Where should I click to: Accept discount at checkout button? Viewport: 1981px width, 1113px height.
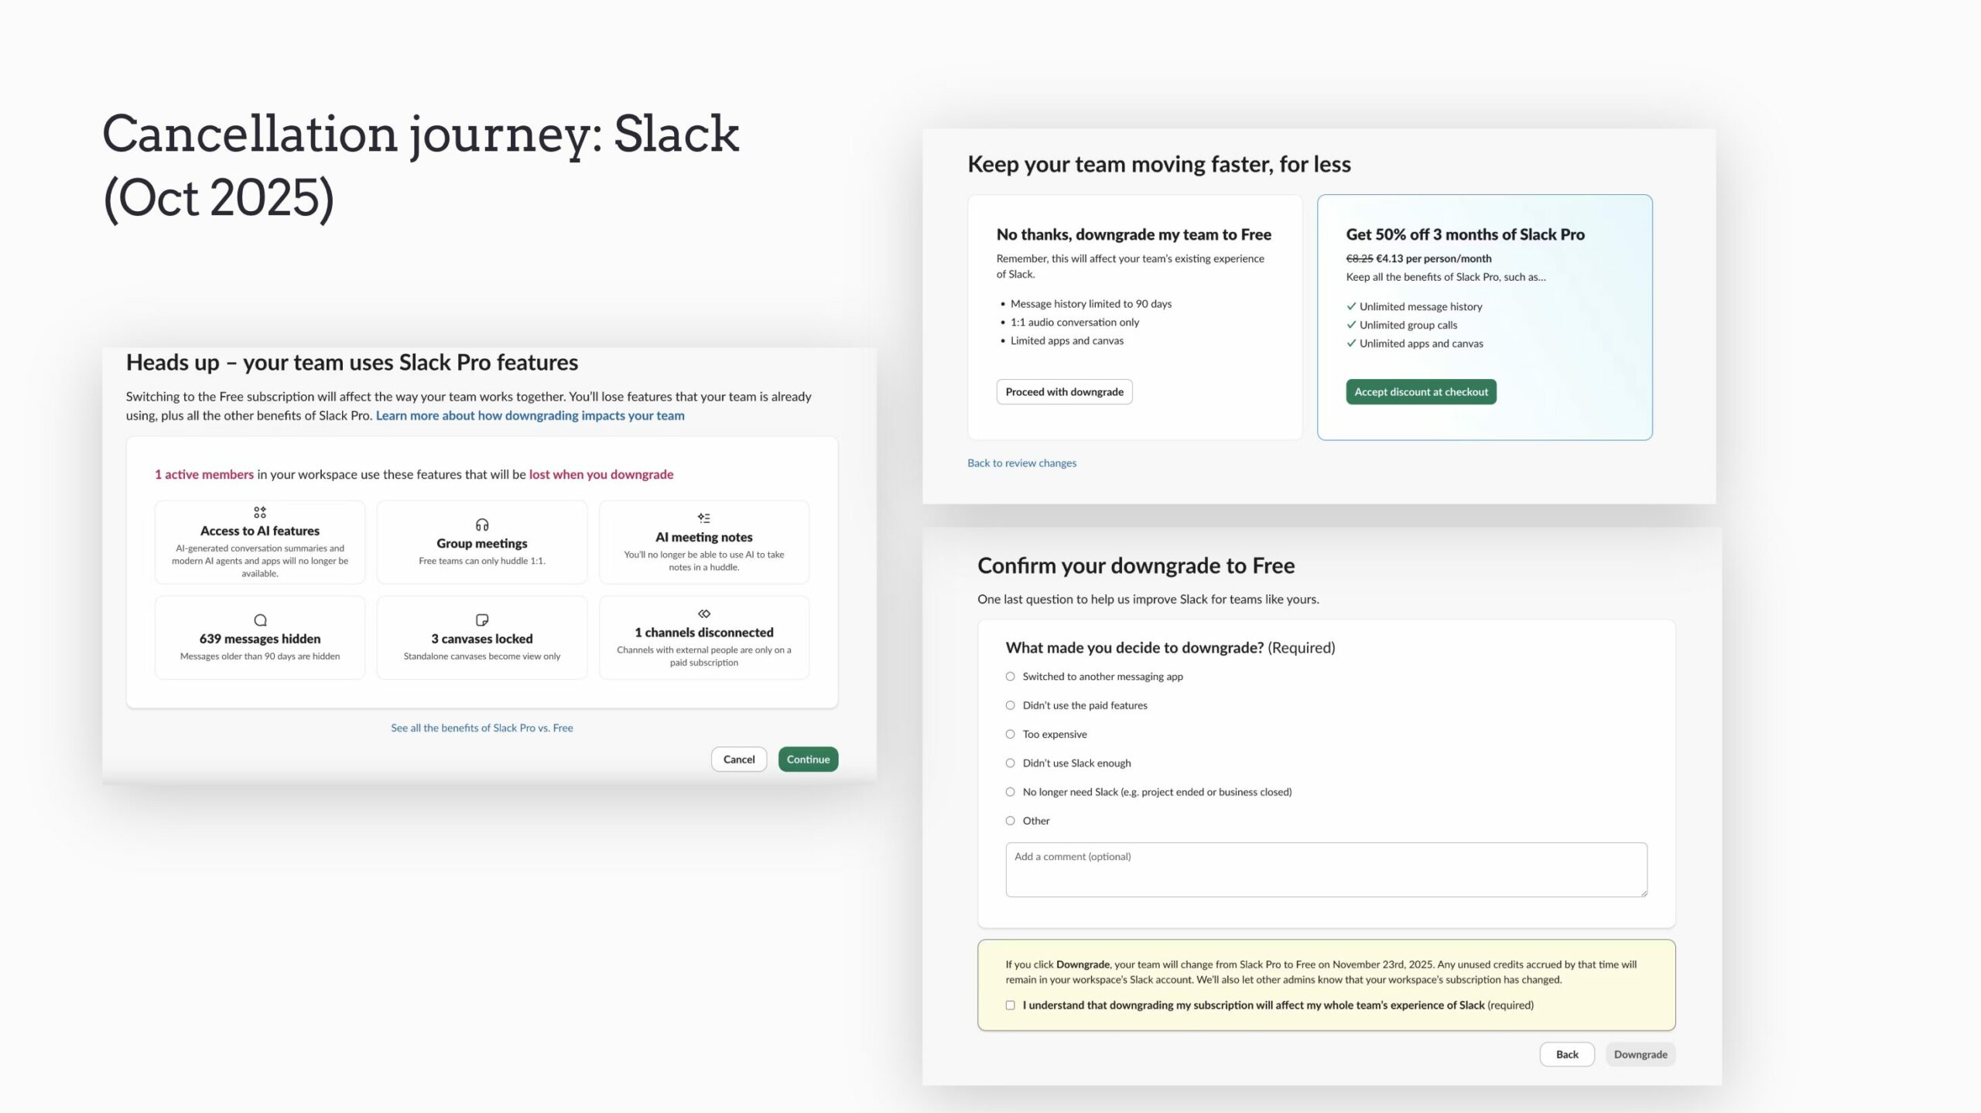[x=1421, y=391]
